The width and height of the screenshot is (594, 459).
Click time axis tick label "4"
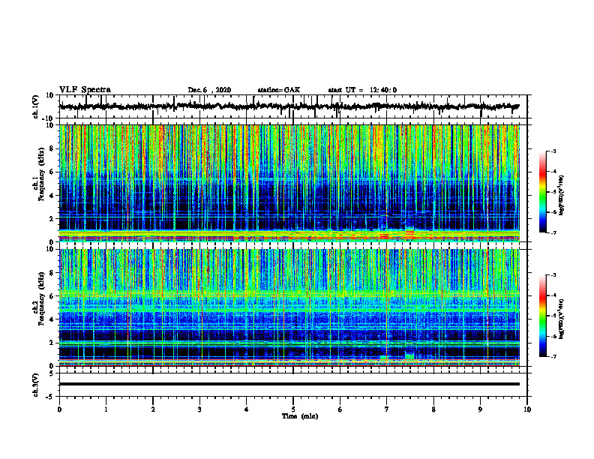click(247, 409)
